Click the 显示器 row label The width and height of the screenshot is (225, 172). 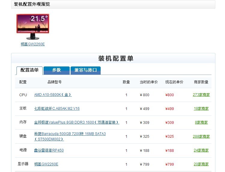[23, 164]
